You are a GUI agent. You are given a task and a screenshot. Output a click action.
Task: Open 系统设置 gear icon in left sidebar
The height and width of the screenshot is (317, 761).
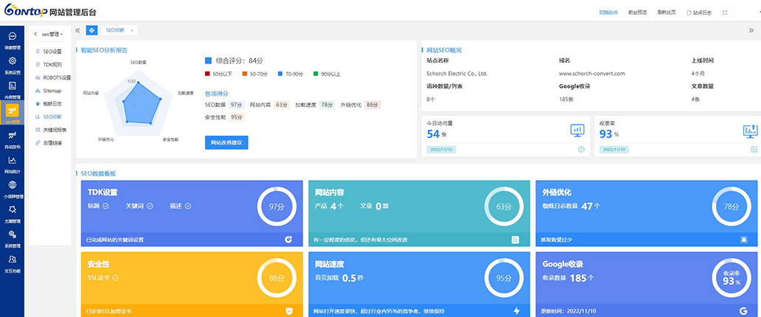(x=12, y=61)
